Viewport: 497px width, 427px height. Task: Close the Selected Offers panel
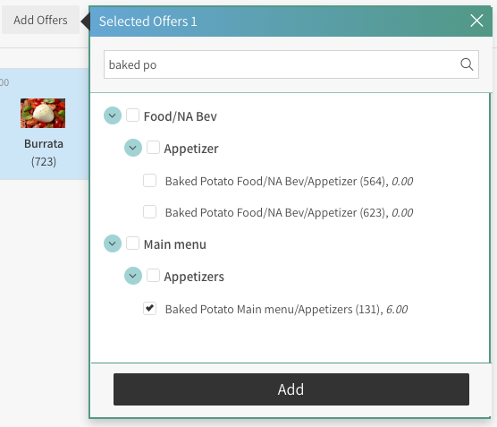[x=476, y=21]
